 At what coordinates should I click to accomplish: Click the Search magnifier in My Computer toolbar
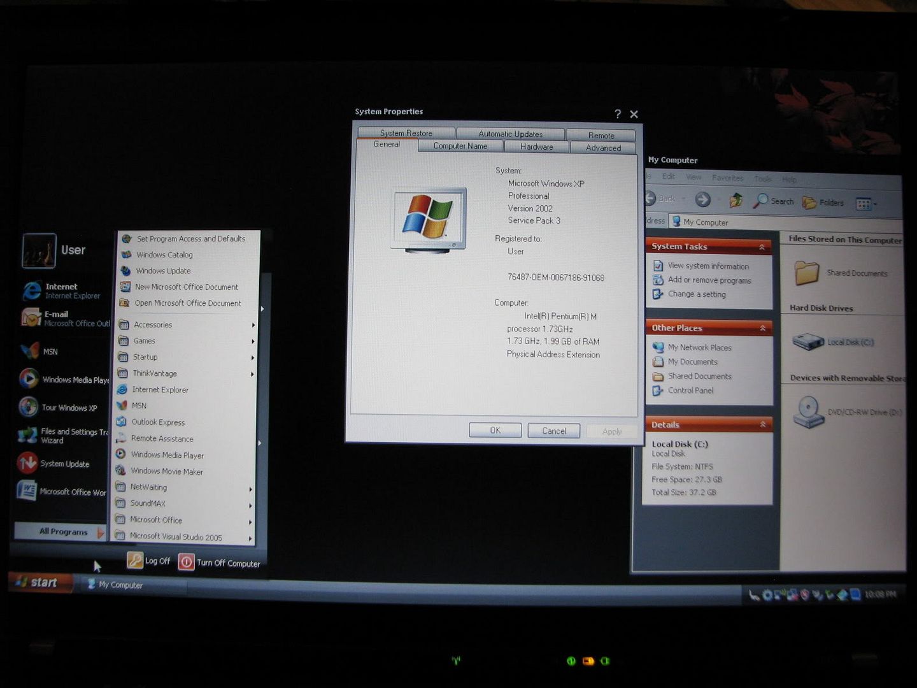[760, 201]
